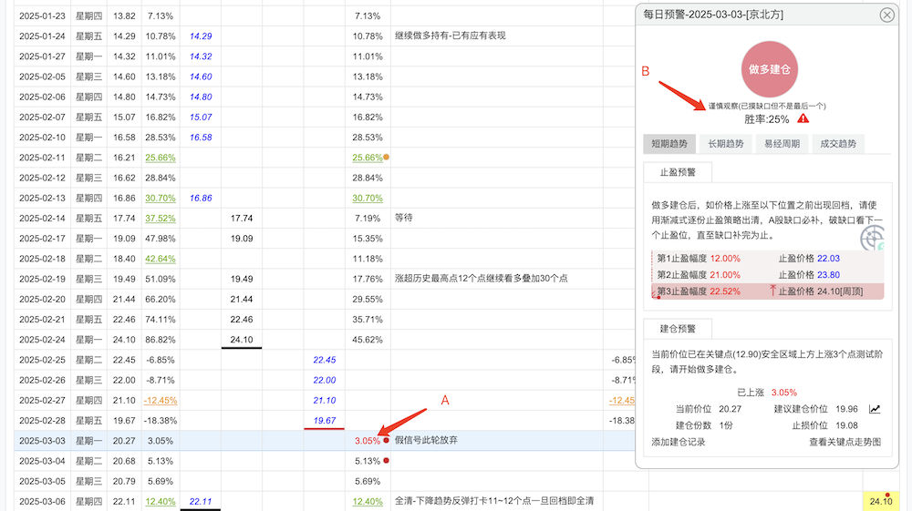Click the 止盈价格 23.80 value

coord(828,275)
